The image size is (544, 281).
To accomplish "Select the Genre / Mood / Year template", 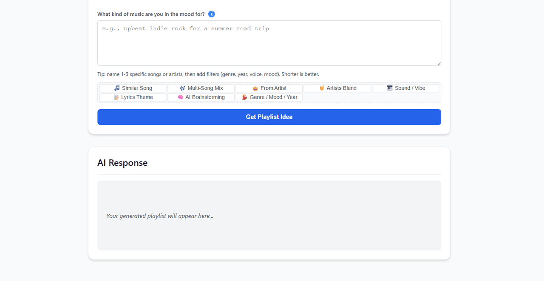I will [269, 97].
